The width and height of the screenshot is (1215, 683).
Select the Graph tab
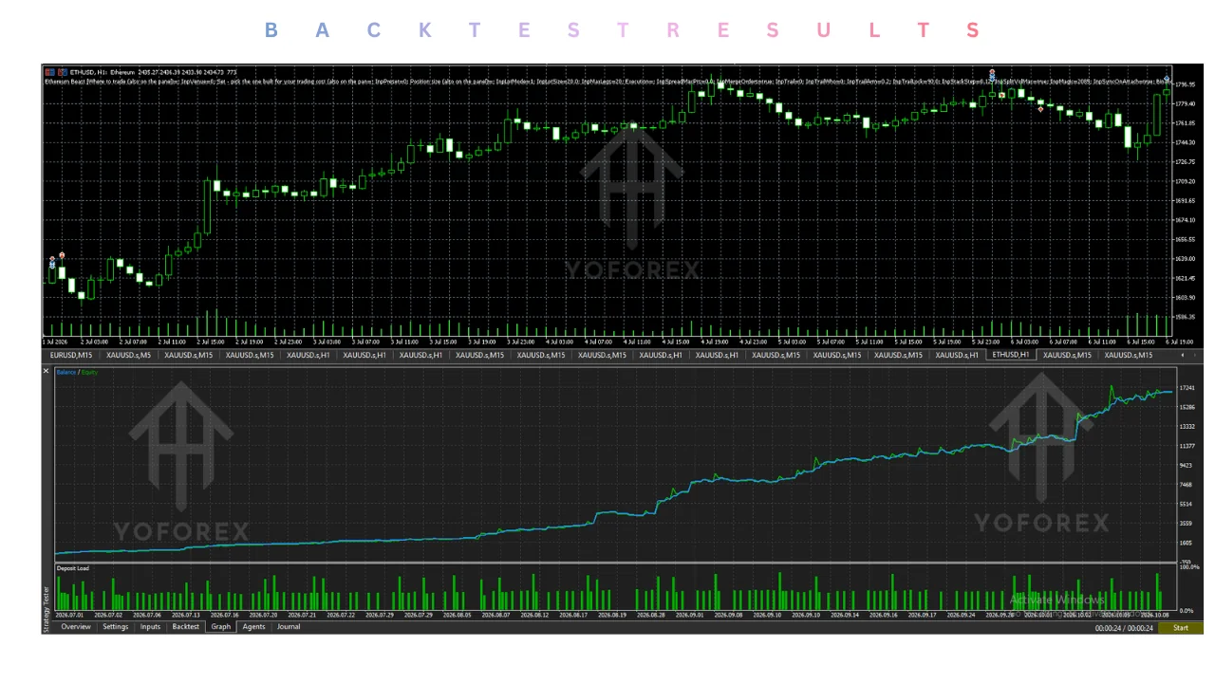click(221, 627)
